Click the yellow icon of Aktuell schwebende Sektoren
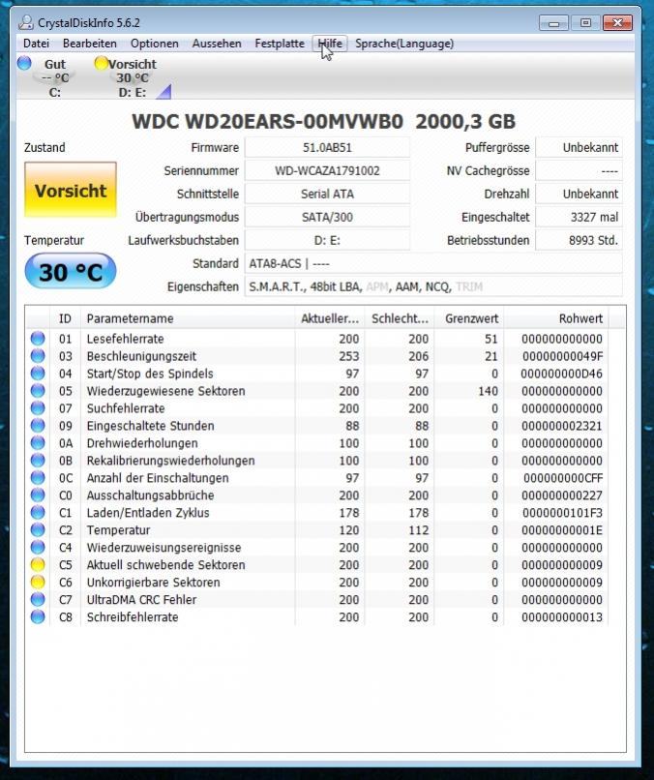 coord(38,565)
